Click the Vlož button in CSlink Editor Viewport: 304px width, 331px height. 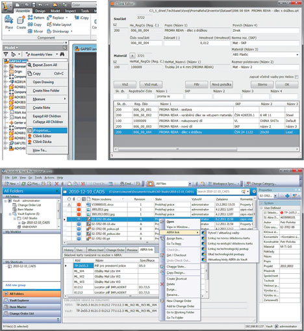pos(125,84)
